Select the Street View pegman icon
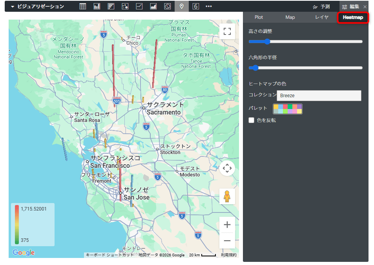This screenshot has width=374, height=265. point(227,196)
